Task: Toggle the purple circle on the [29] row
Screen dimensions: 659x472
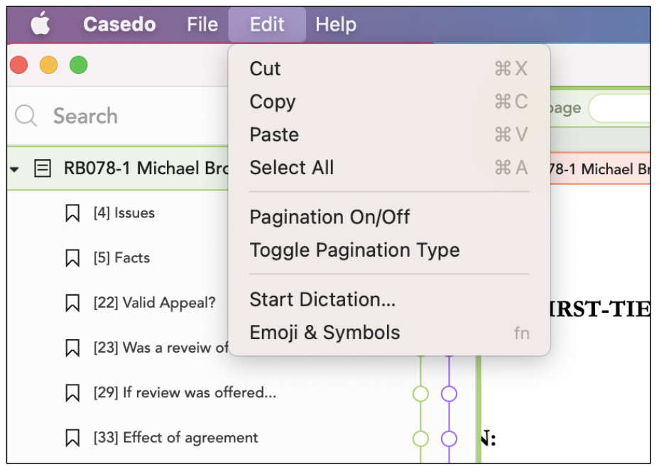Action: coord(449,394)
